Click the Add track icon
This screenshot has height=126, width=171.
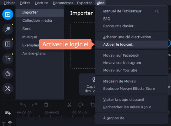click(x=8, y=113)
